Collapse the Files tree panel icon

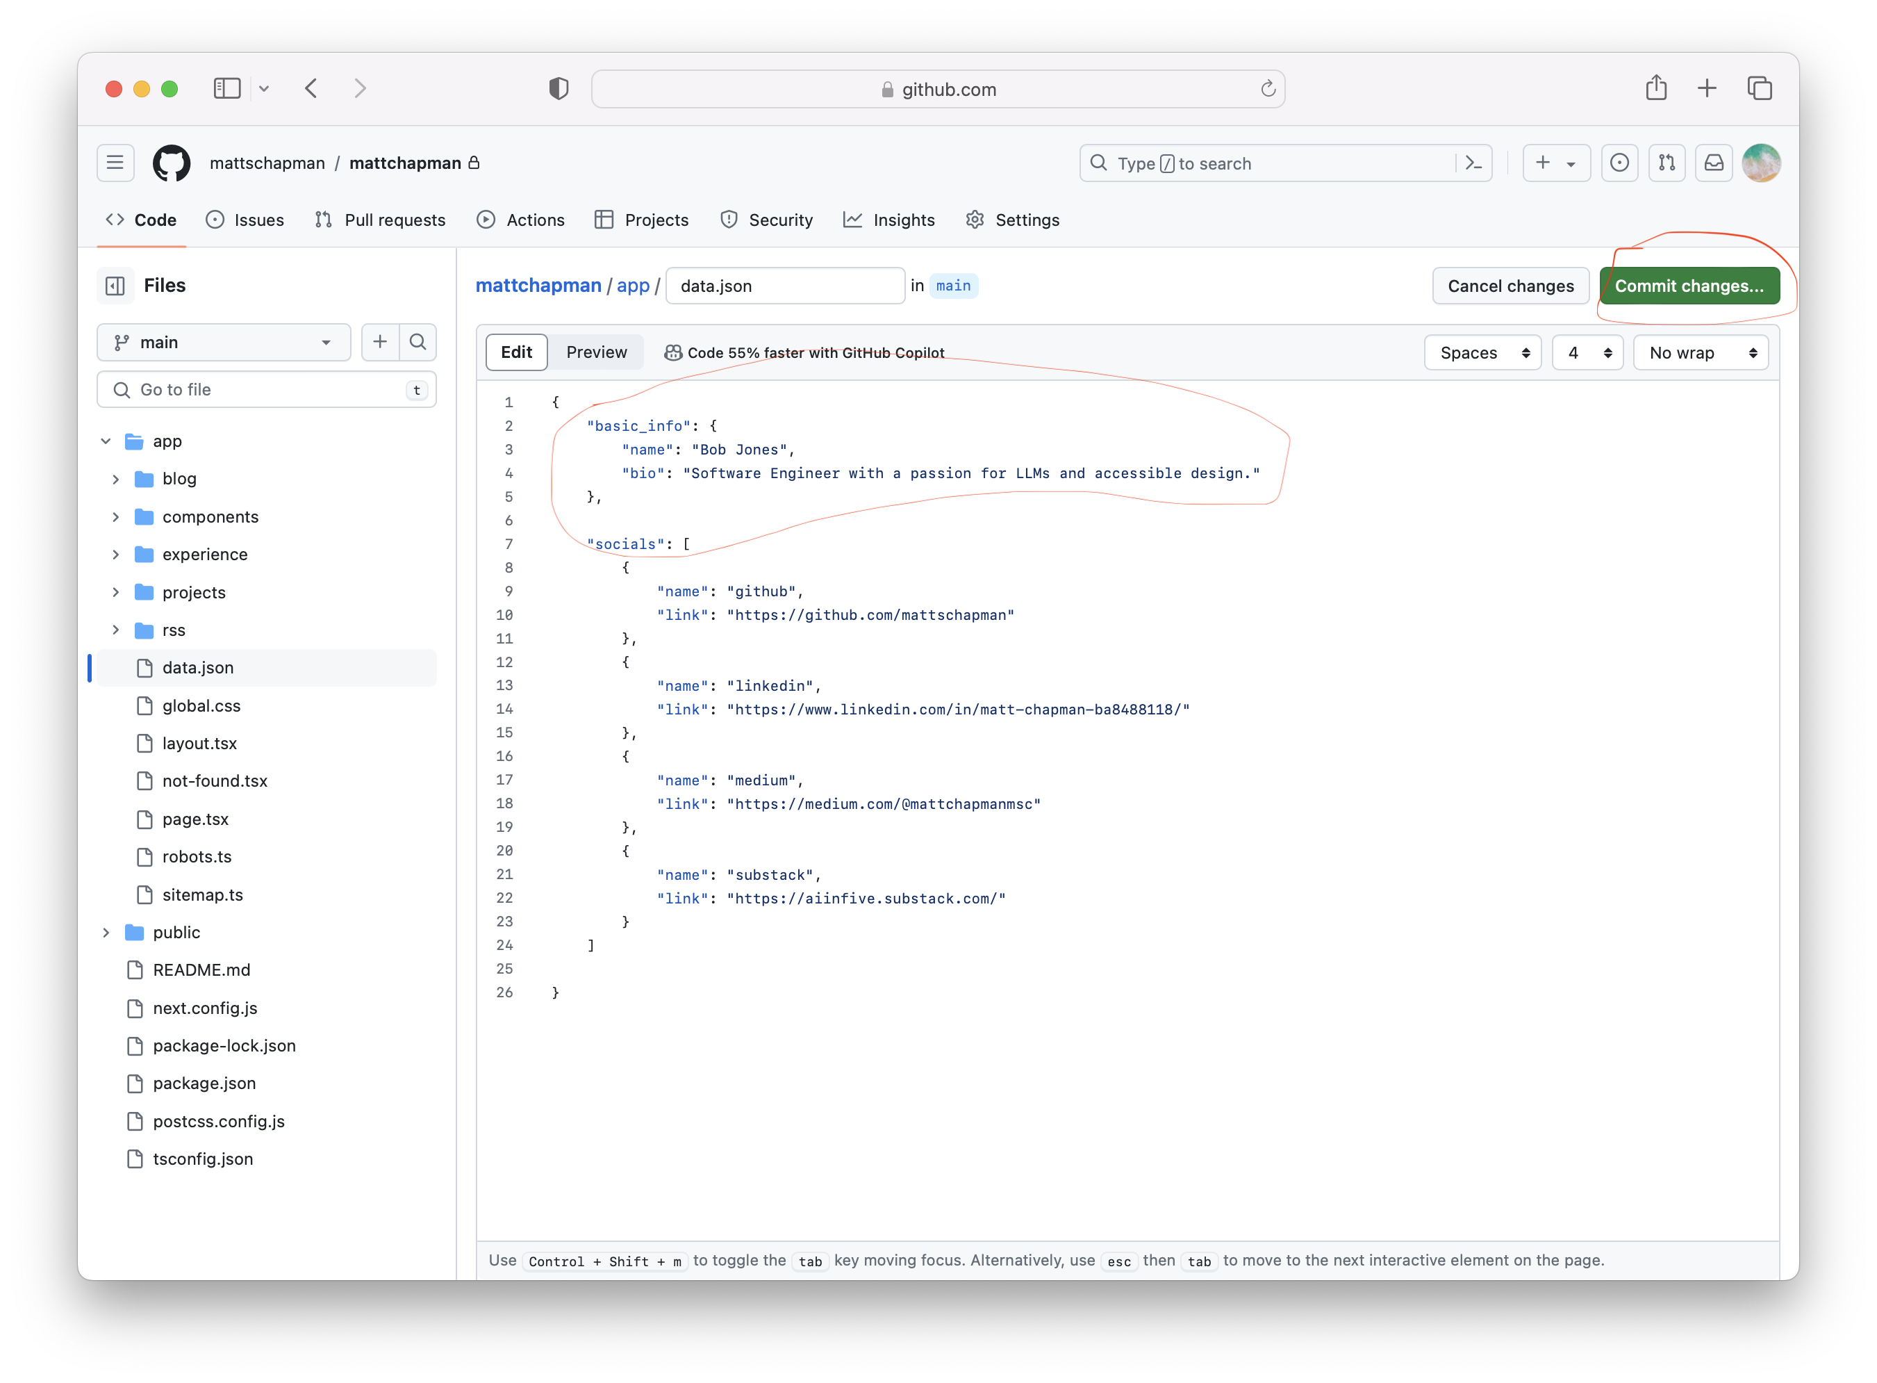pos(115,286)
